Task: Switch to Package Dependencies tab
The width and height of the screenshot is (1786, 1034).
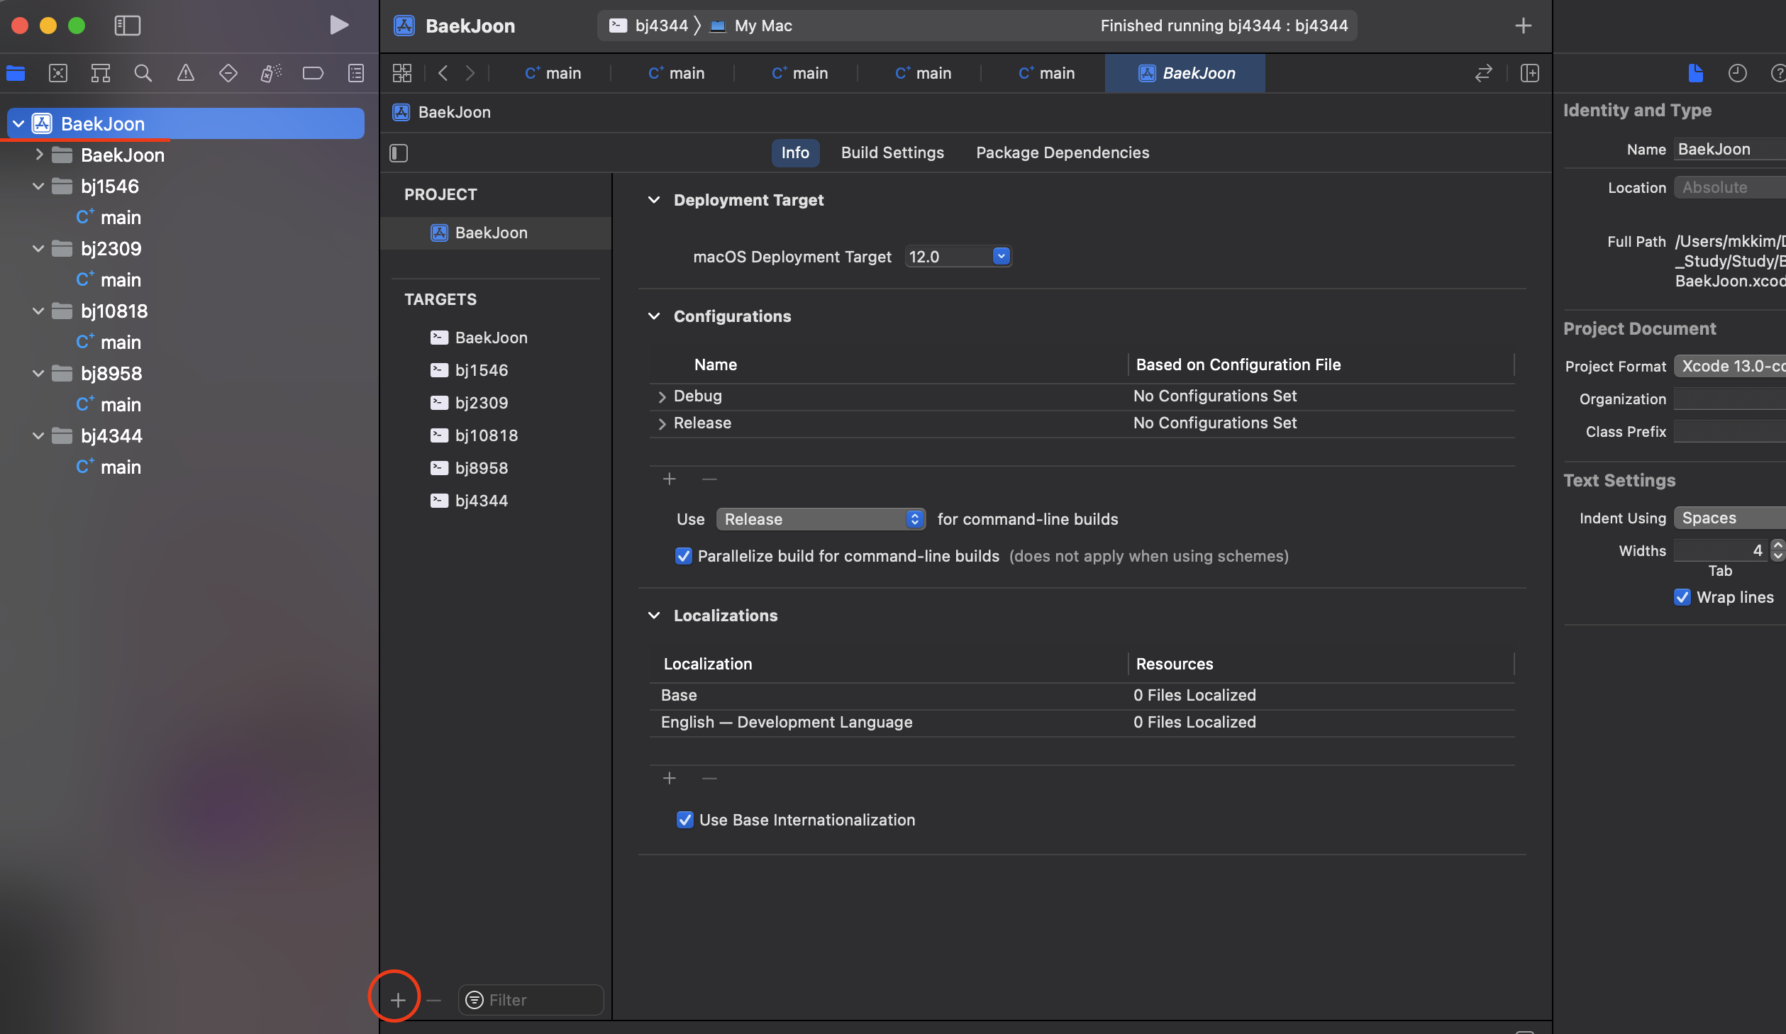Action: [1062, 152]
